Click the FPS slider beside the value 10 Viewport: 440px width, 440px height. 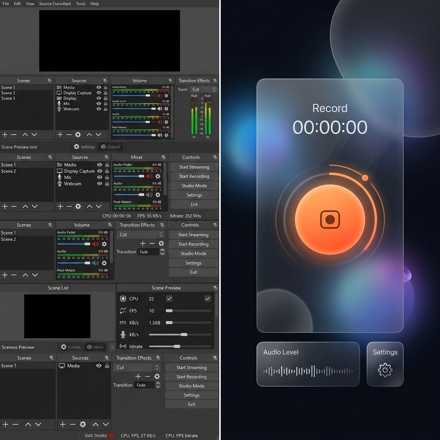coord(188,311)
